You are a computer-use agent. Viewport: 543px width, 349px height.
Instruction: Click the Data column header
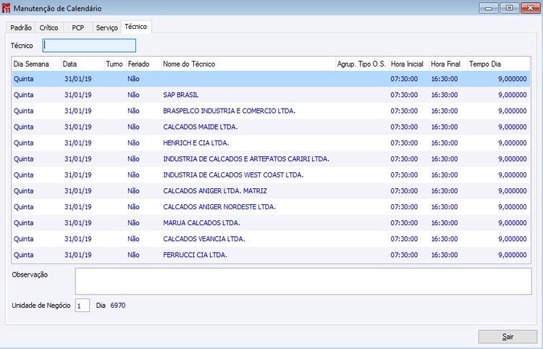point(83,64)
